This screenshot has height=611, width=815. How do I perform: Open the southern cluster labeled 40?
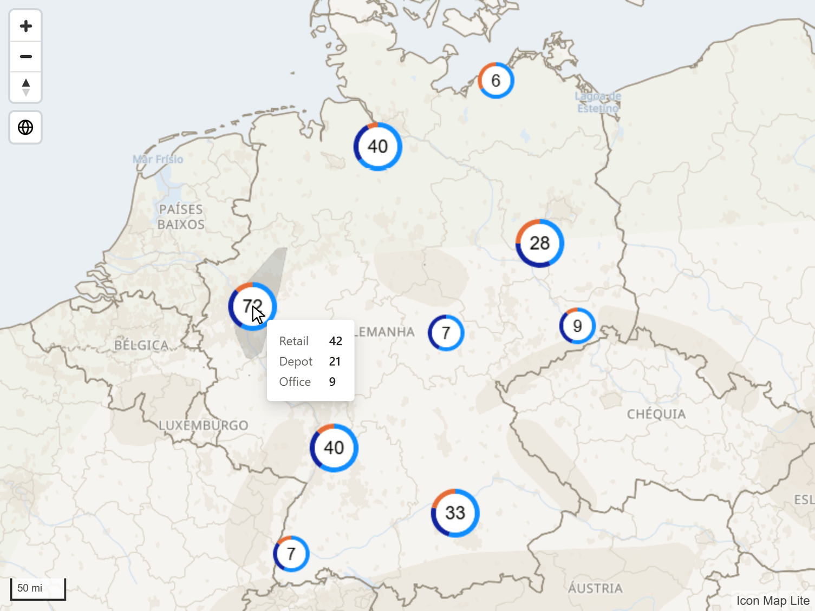334,448
